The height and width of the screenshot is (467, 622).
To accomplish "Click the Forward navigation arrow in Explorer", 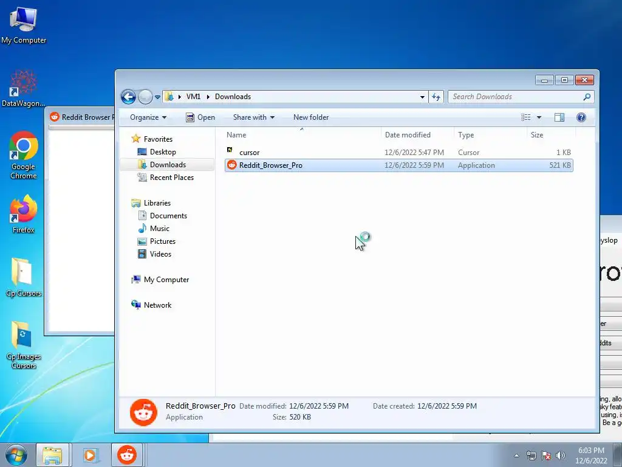I will click(x=145, y=97).
